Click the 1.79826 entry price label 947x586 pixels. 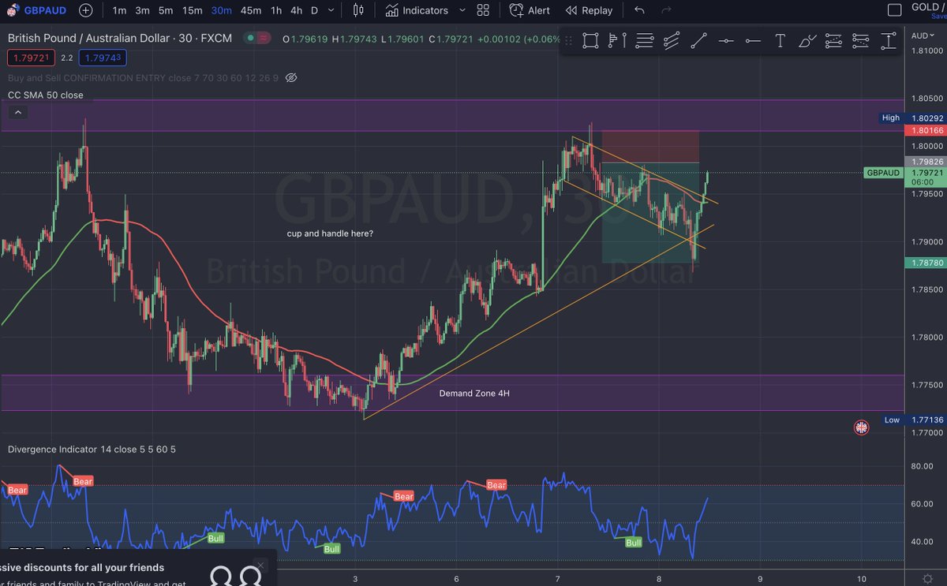927,161
